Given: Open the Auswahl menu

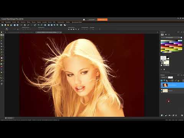Looking at the screenshot, I should 44,22.
